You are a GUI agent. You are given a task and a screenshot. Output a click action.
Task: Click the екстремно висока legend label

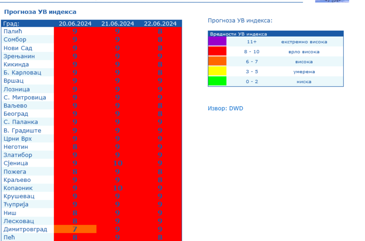pos(304,42)
